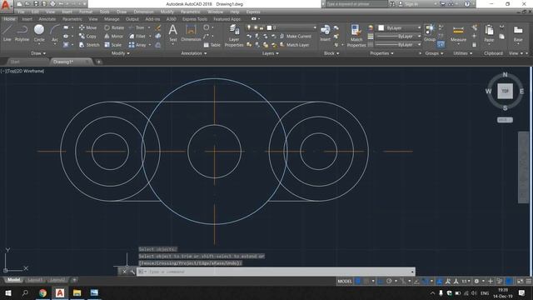533x300 pixels.
Task: Open annotation scale 1:1 dropdown
Action: [x=466, y=282]
